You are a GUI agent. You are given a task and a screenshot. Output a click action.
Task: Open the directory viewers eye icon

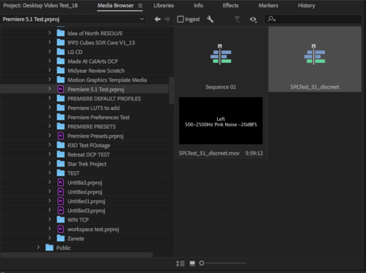pyautogui.click(x=253, y=19)
